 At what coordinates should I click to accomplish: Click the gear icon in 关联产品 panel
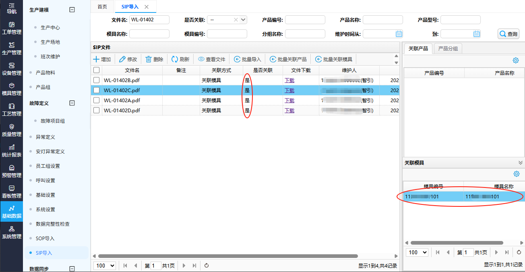coord(516,60)
